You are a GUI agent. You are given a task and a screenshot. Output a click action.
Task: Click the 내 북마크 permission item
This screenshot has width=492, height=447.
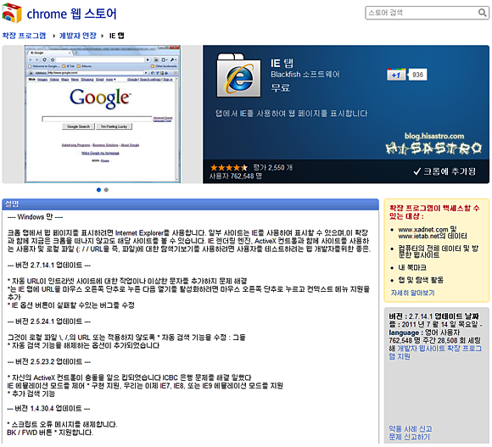click(x=412, y=267)
